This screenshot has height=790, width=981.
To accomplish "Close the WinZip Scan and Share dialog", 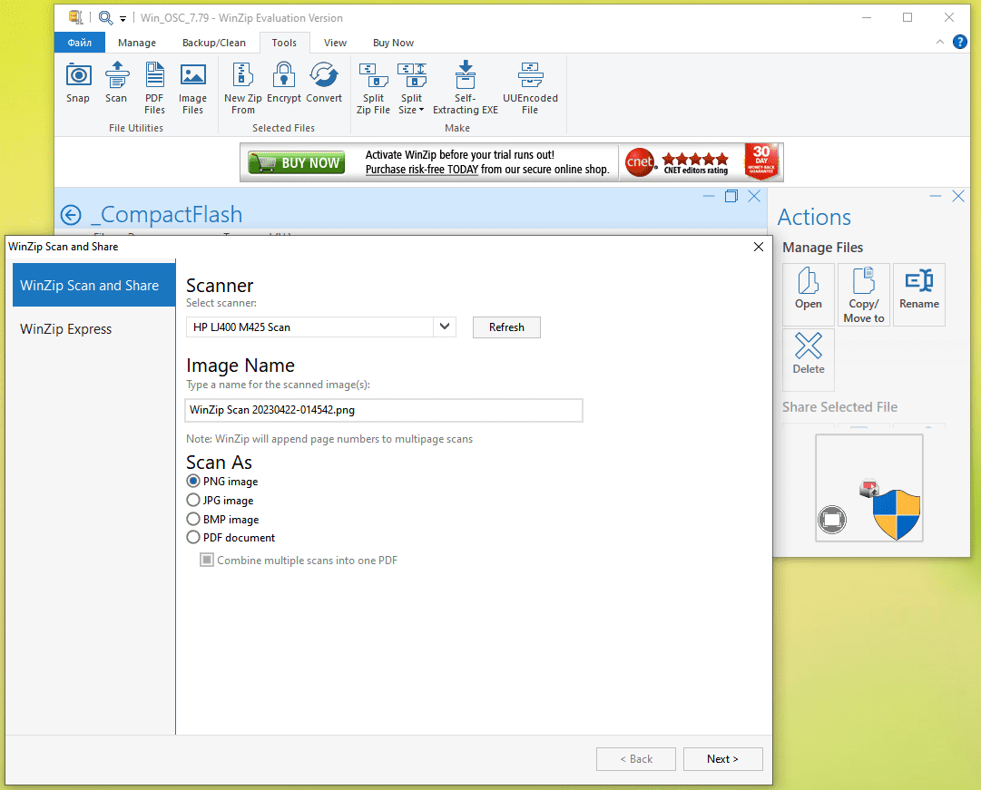I will 759,247.
